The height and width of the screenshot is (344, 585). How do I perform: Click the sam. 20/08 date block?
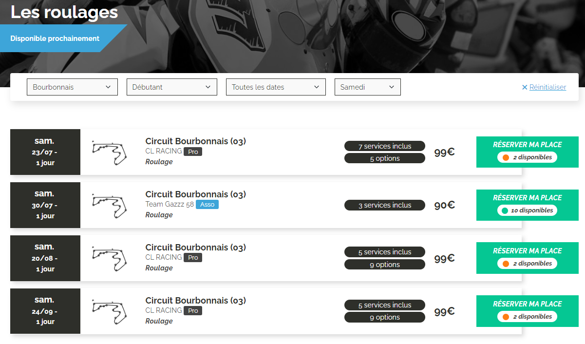45,258
